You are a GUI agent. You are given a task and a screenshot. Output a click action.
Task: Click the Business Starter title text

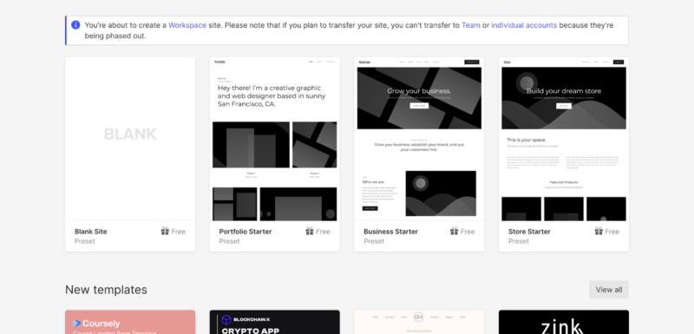coord(391,232)
